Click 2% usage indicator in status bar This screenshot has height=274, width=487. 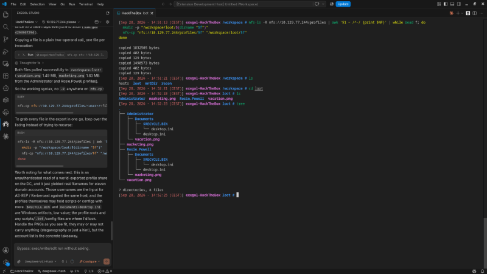[74, 271]
